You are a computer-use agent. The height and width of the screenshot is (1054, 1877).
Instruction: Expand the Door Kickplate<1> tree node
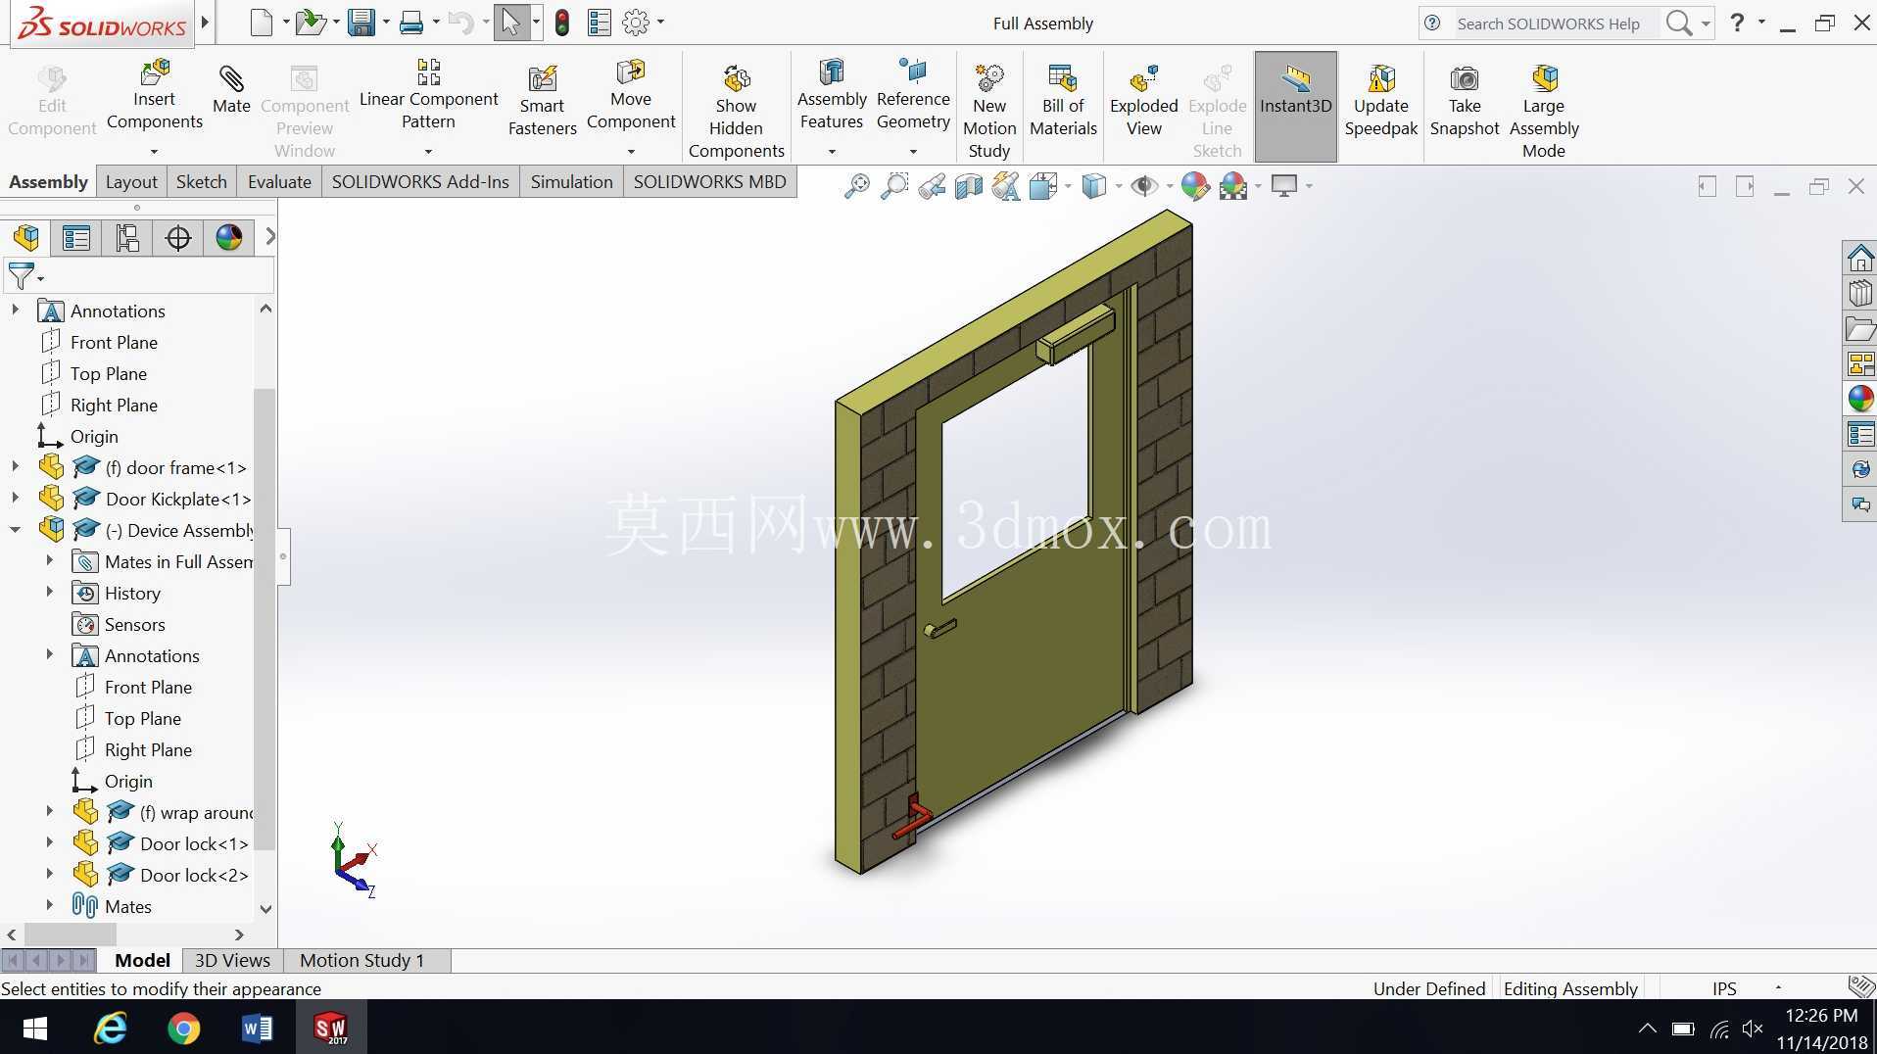pos(15,499)
